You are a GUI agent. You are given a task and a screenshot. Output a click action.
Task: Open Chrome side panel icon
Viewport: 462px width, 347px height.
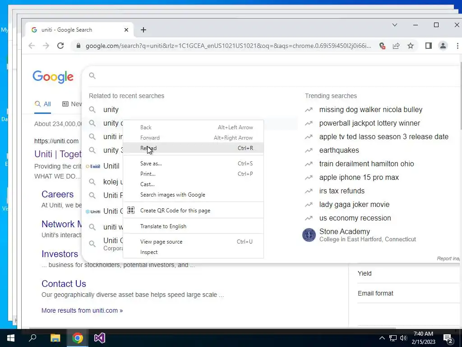pyautogui.click(x=429, y=46)
